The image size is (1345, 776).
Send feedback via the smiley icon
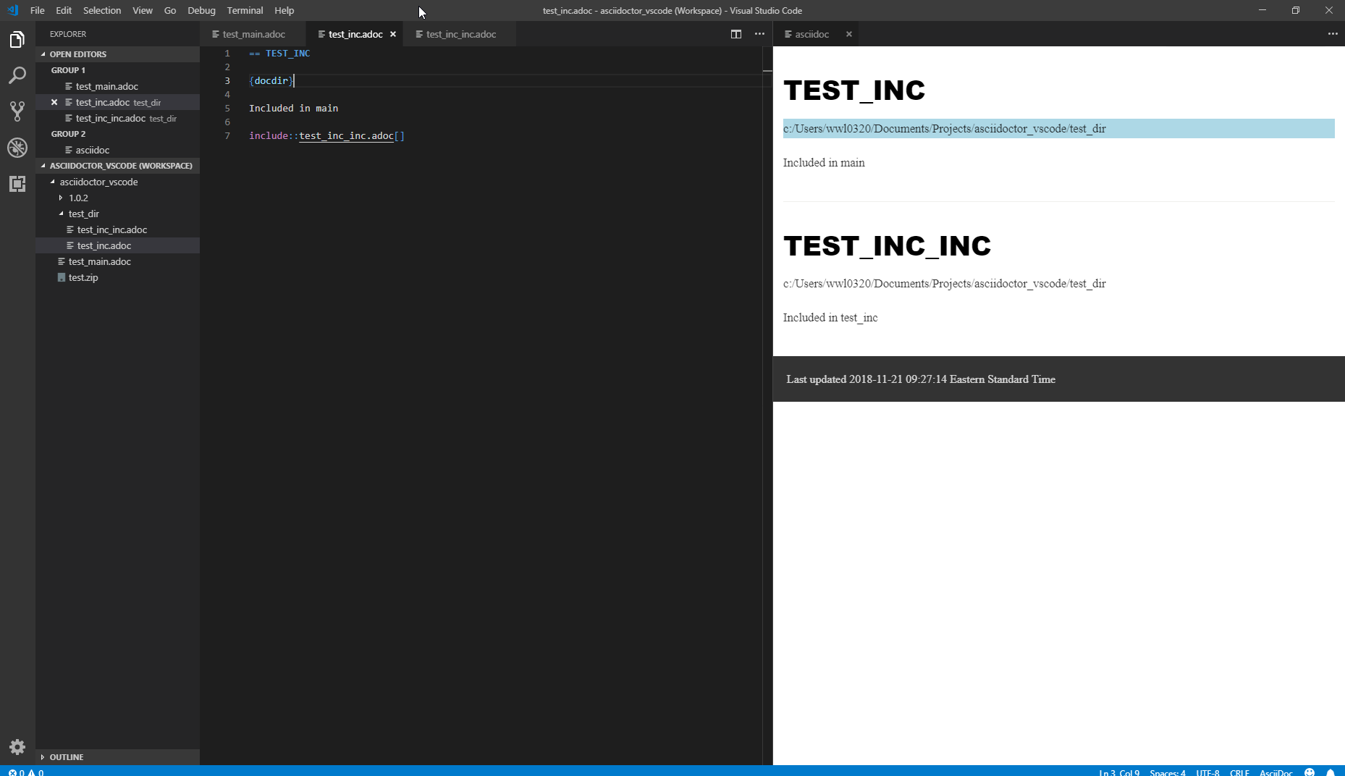(x=1310, y=772)
